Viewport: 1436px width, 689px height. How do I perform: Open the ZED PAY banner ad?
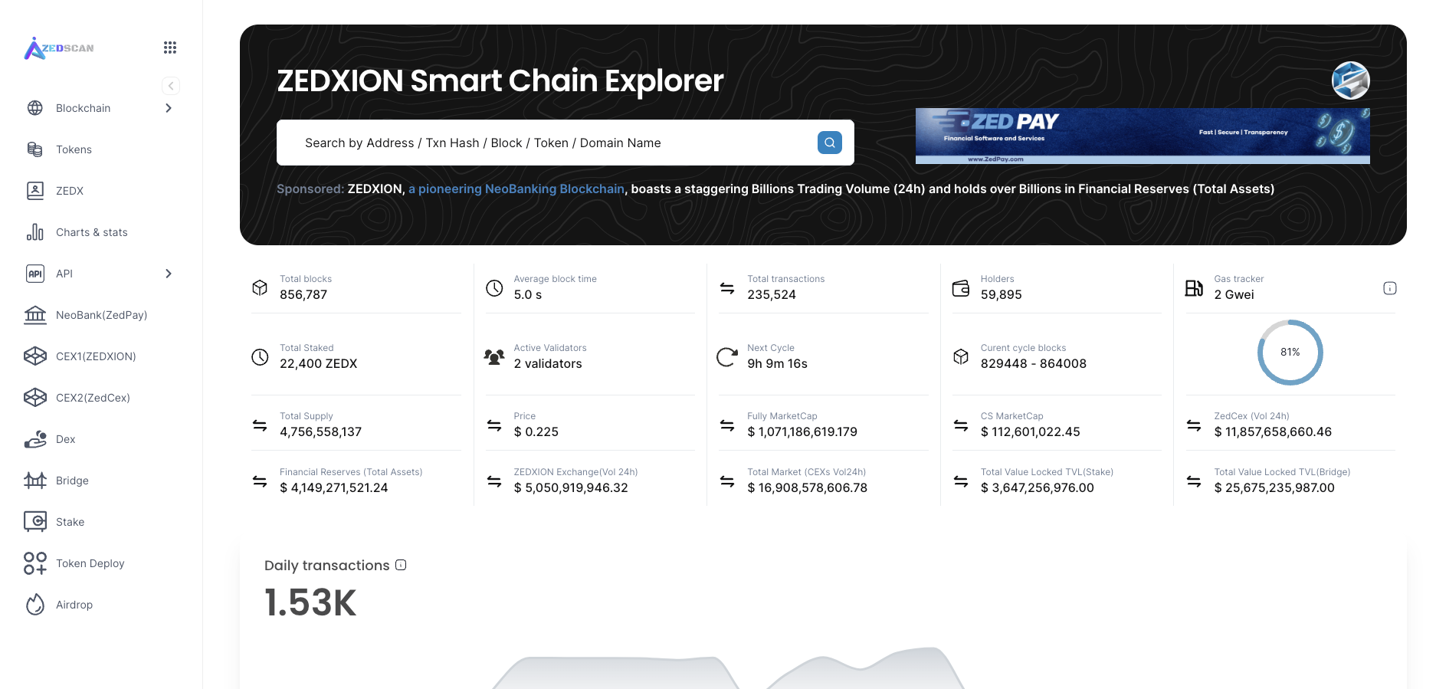1143,136
